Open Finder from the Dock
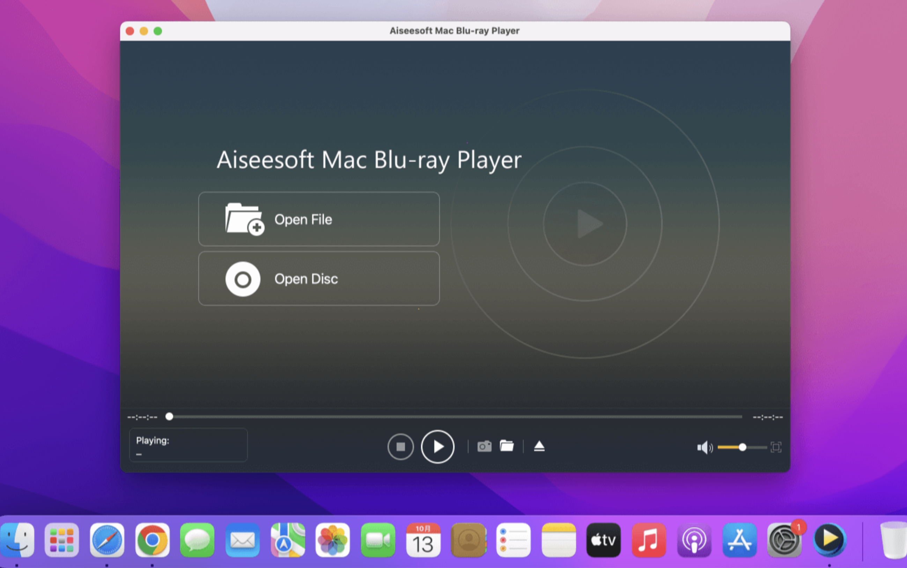This screenshot has width=907, height=568. click(16, 540)
